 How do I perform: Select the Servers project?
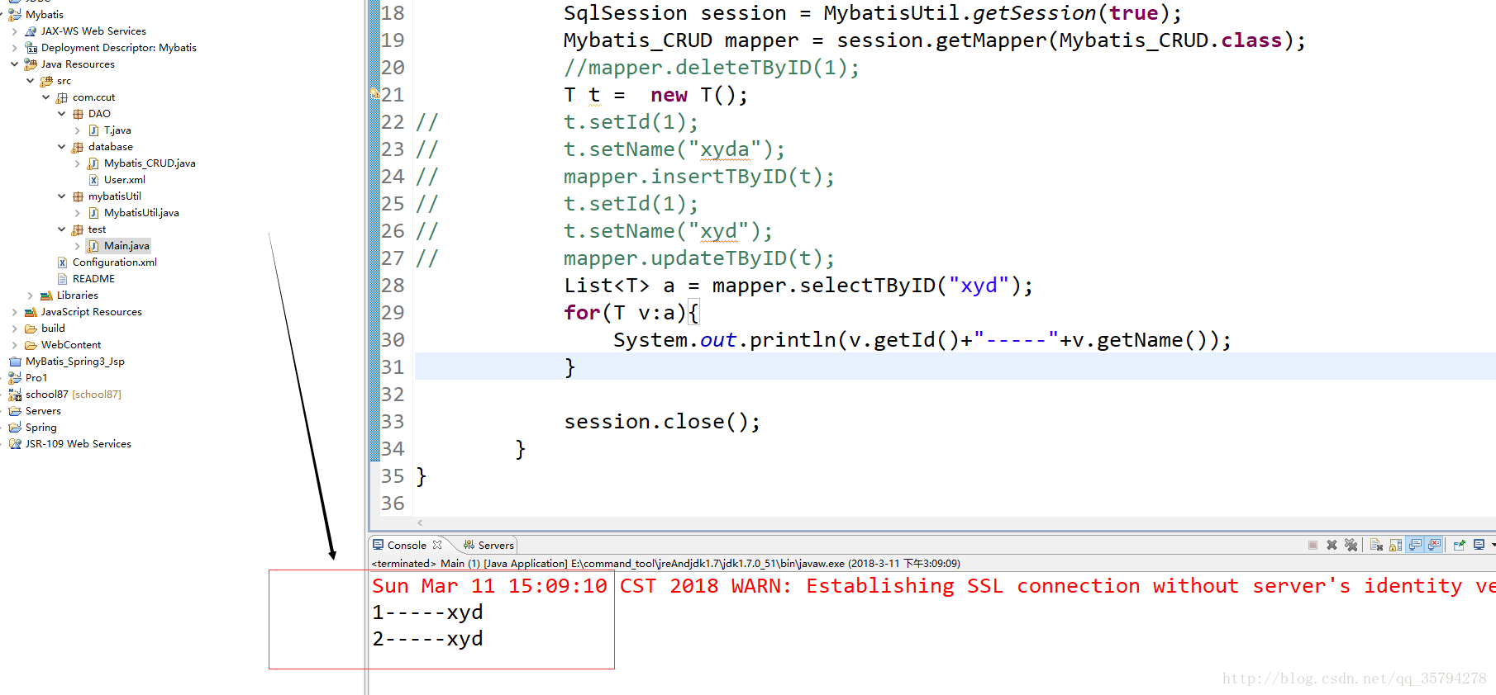point(43,411)
